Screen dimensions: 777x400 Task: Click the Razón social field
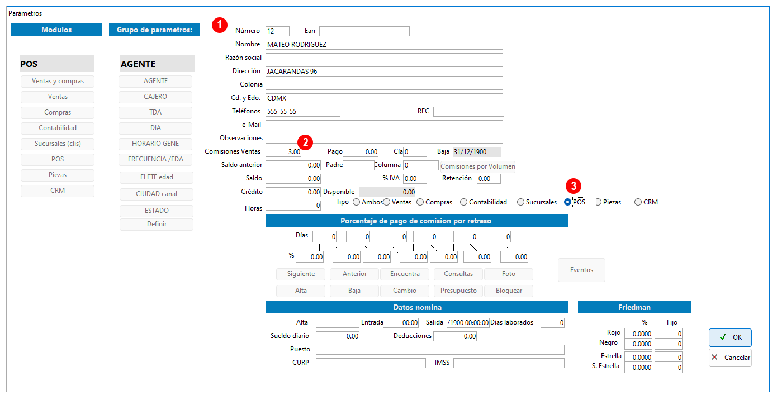[x=384, y=58]
